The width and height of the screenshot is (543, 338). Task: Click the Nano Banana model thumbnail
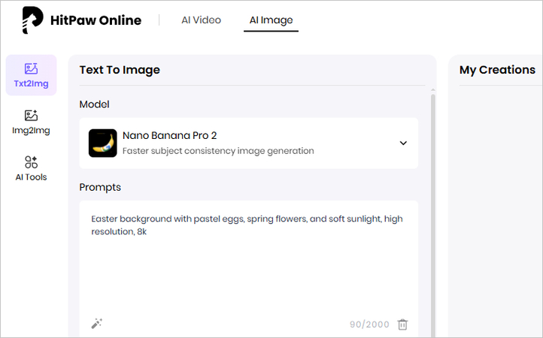(102, 143)
